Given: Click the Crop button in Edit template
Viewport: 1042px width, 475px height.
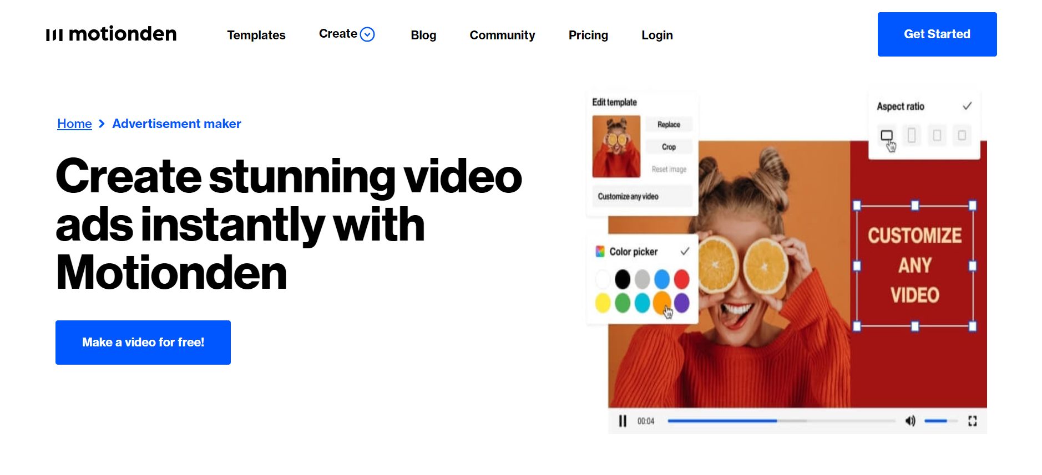Looking at the screenshot, I should click(x=669, y=147).
